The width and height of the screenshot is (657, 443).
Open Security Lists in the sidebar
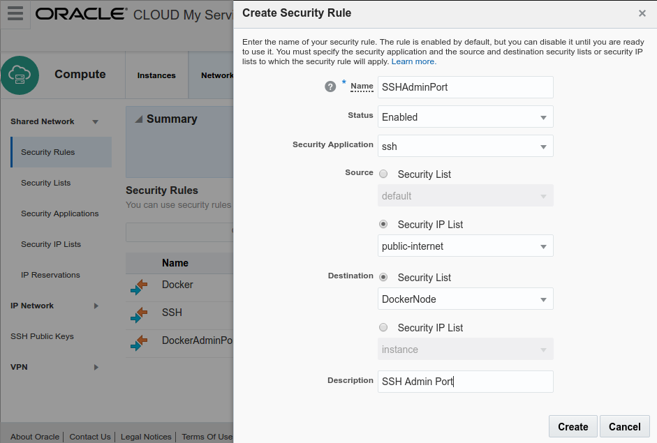pos(46,183)
